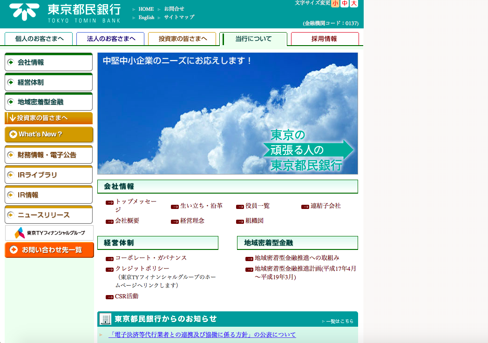The image size is (488, 343).
Task: Click the What's New? arrow icon
Action: click(13, 135)
